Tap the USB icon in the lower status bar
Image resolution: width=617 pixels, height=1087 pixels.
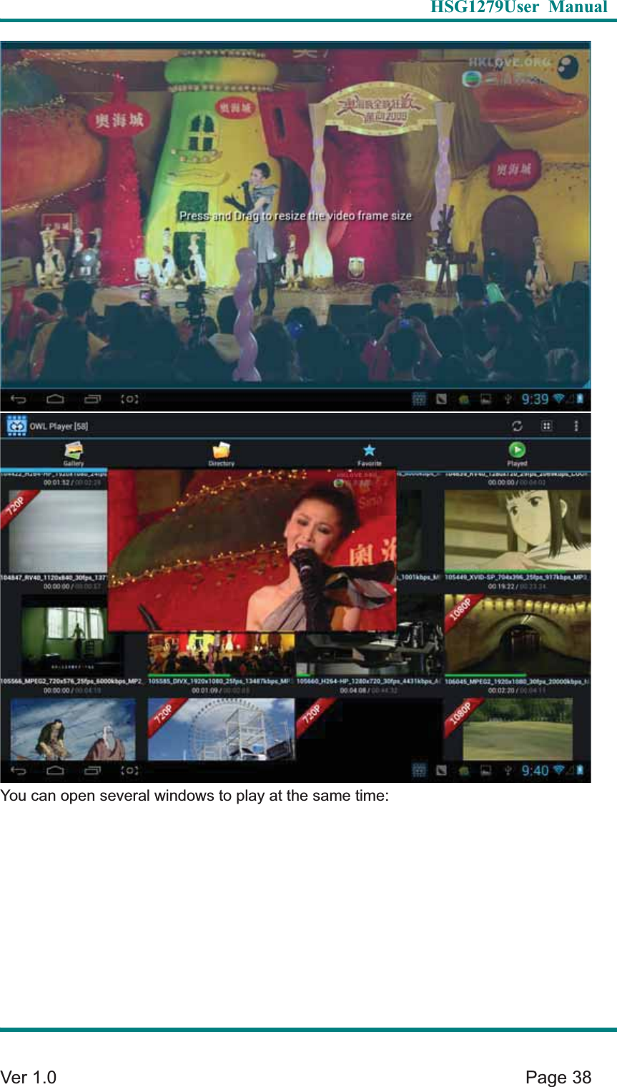pos(508,771)
